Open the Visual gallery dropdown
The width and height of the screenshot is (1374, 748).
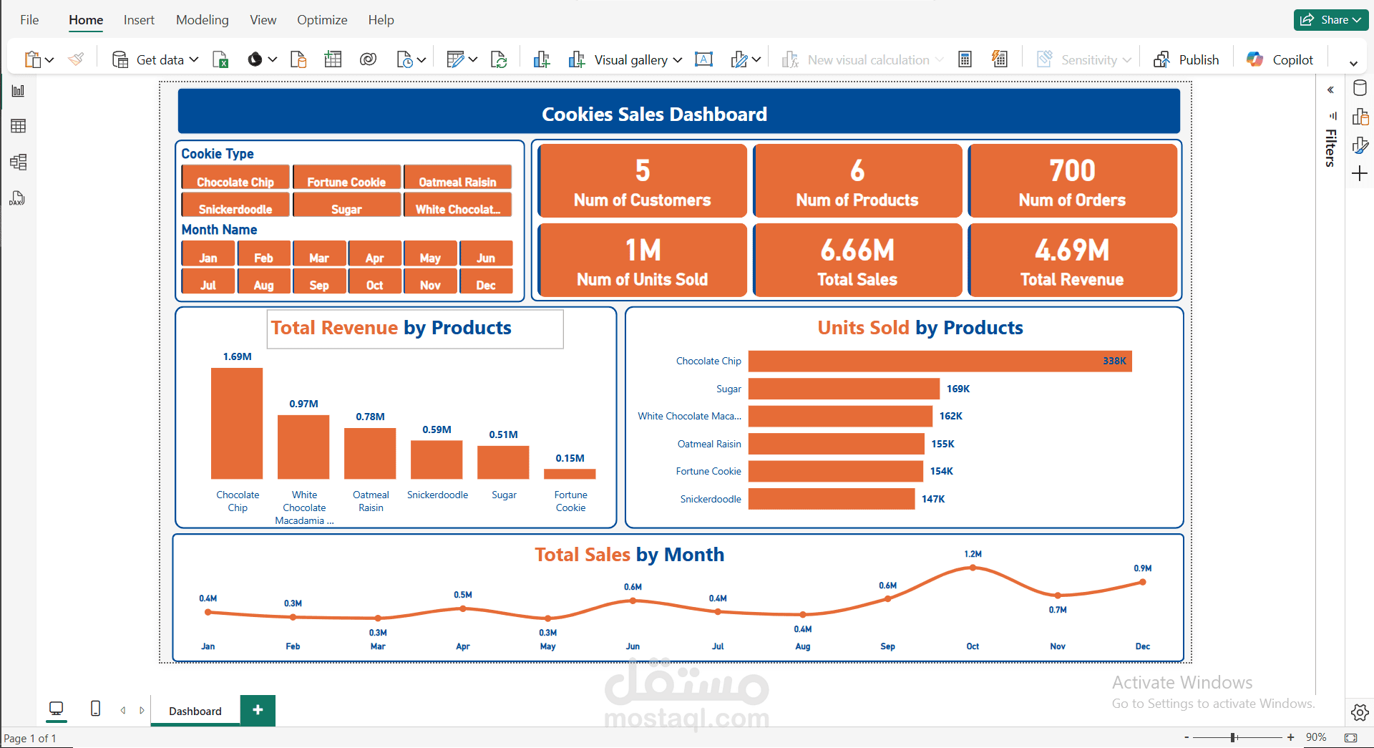[x=626, y=59]
